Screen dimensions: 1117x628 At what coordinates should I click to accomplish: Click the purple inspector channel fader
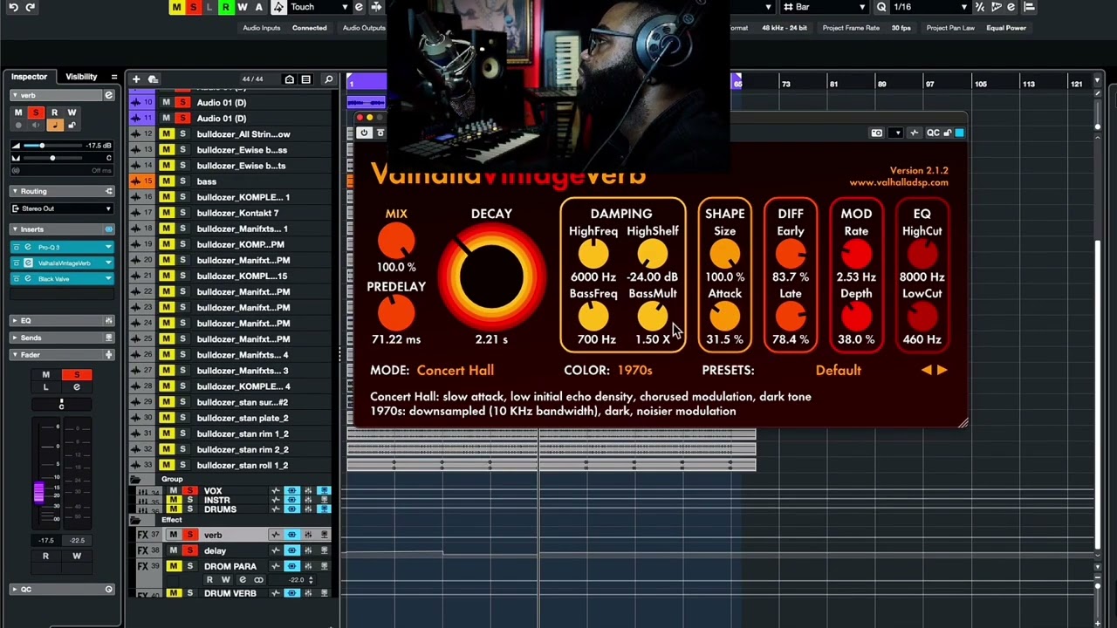[x=38, y=493]
